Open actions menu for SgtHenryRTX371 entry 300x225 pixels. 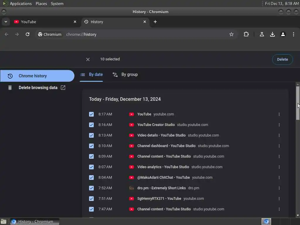click(279, 199)
